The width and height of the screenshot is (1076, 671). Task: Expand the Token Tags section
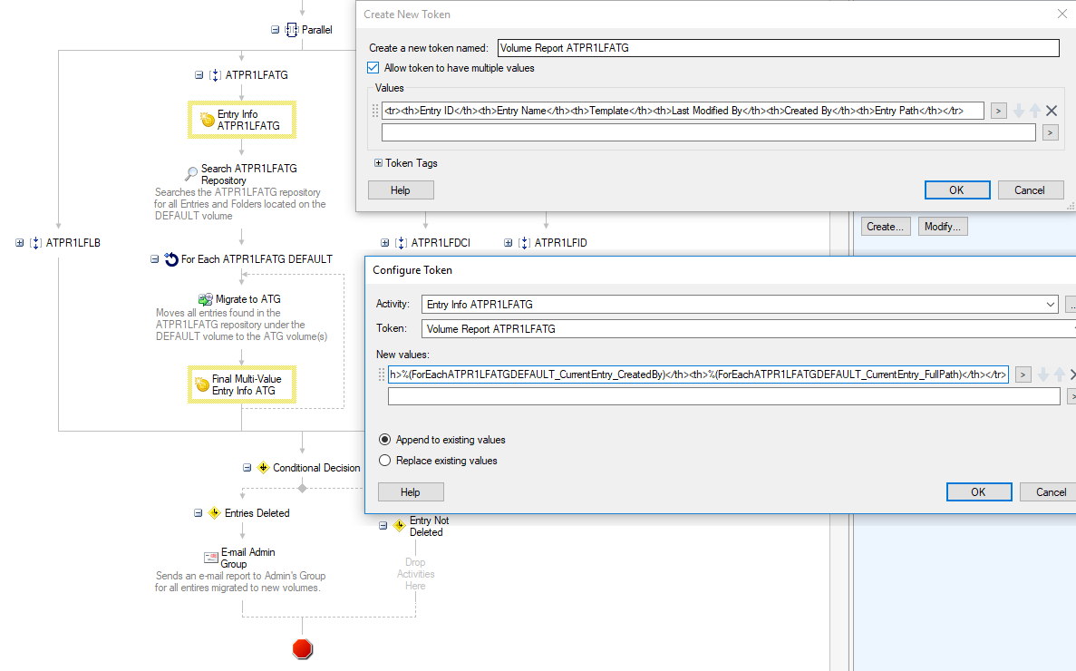(x=378, y=163)
